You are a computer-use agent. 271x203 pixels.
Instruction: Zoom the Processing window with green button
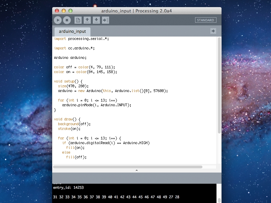click(x=70, y=11)
